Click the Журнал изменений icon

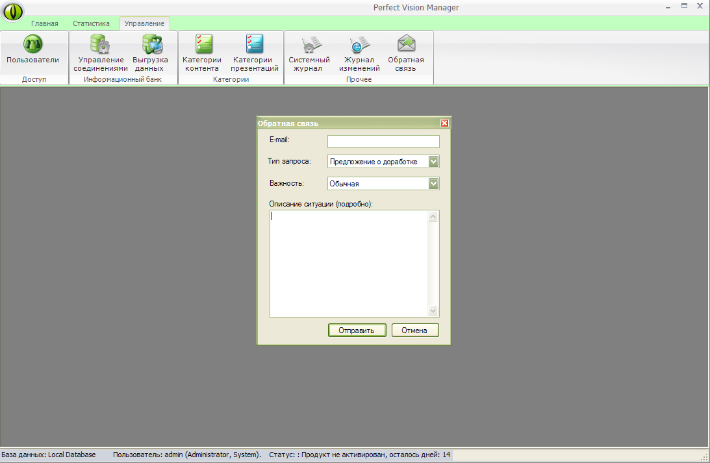[359, 45]
